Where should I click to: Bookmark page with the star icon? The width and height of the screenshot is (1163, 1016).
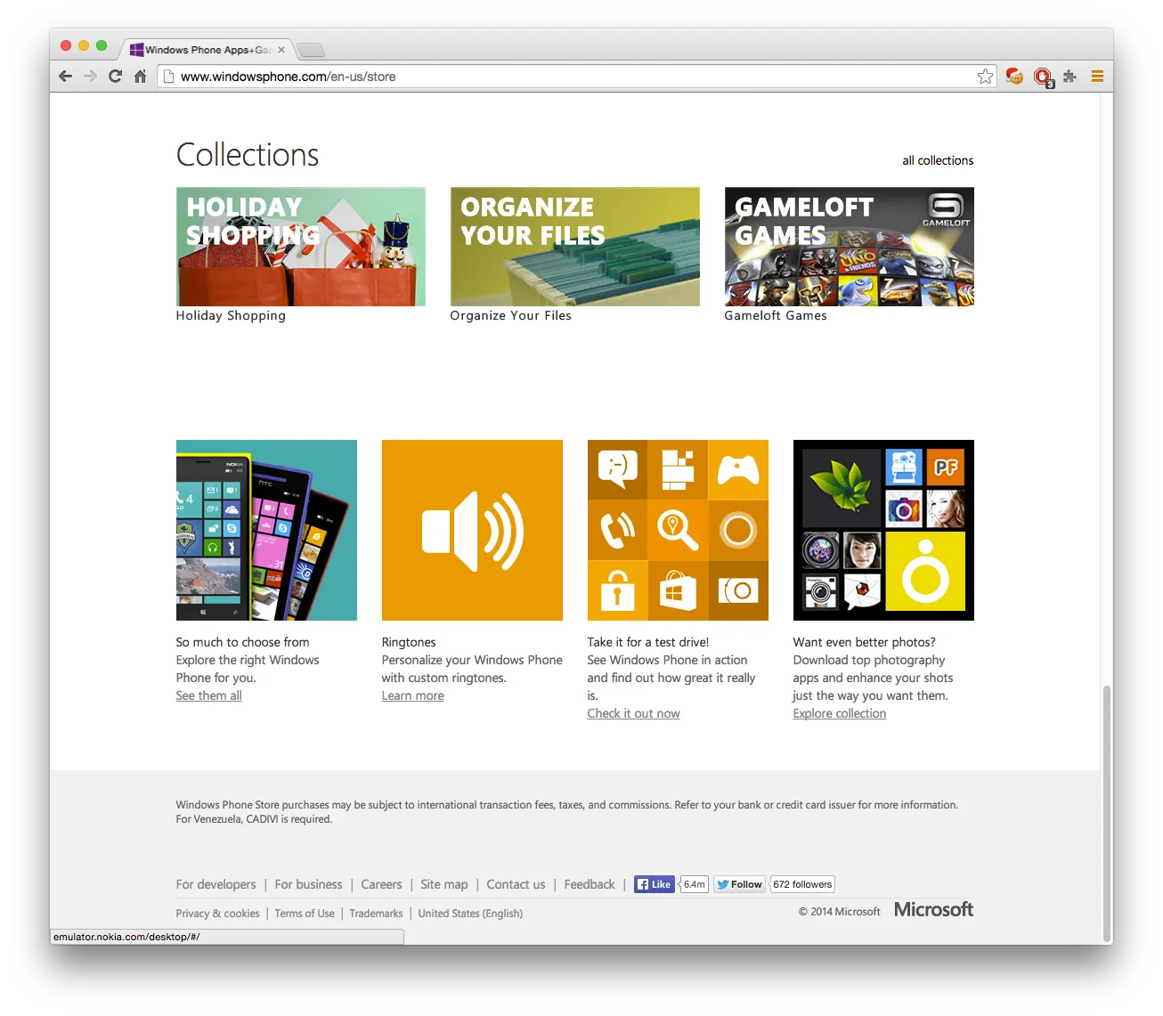[x=985, y=77]
